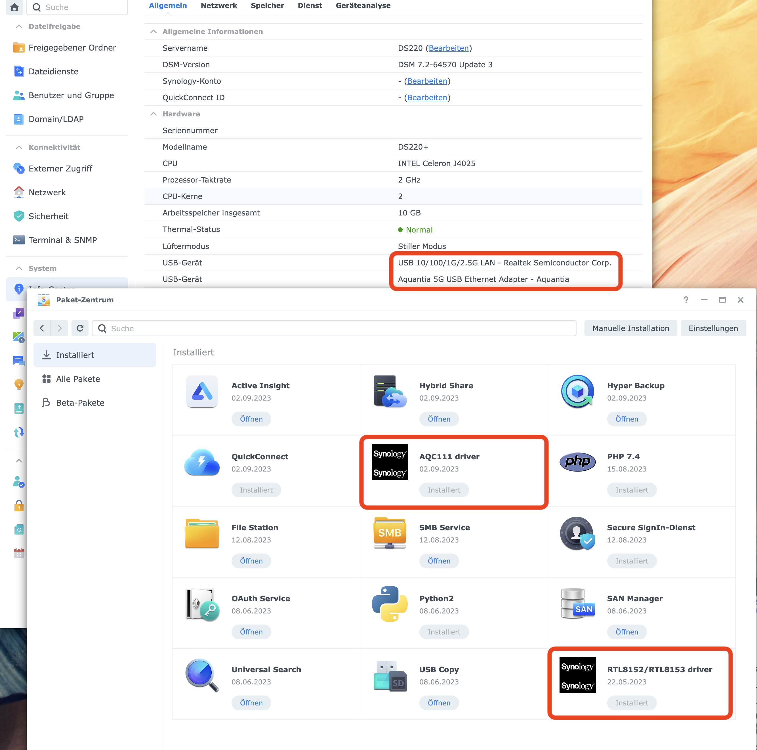
Task: Collapse the Konnektivität sidebar group
Action: pos(19,147)
